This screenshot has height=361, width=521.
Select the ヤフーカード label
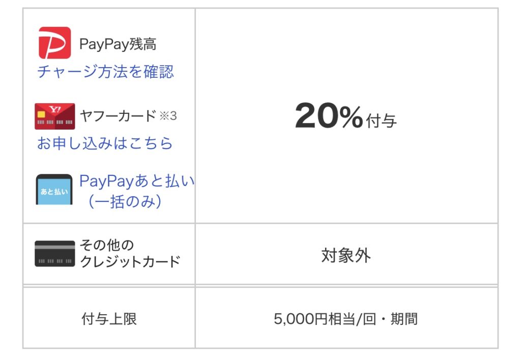click(x=118, y=116)
